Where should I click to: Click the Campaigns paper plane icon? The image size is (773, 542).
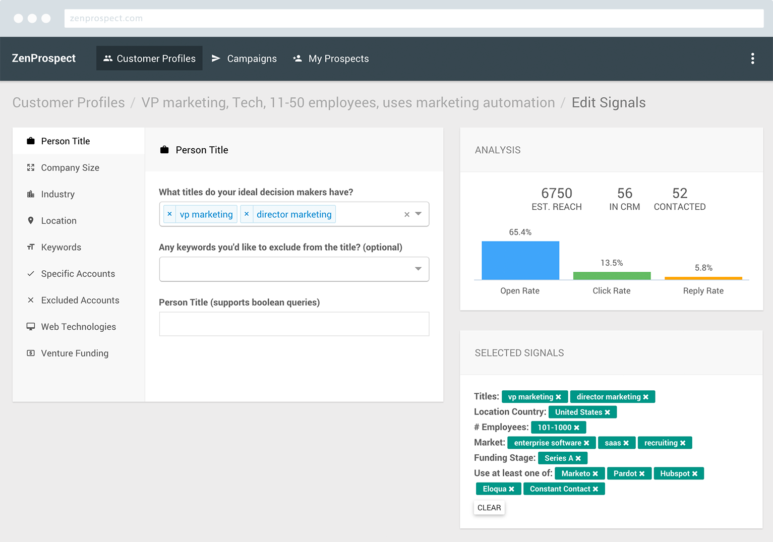[x=216, y=58]
